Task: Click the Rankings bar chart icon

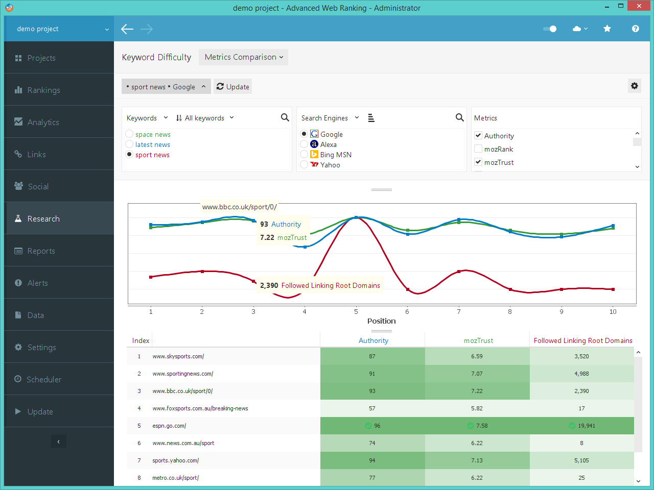Action: click(18, 90)
